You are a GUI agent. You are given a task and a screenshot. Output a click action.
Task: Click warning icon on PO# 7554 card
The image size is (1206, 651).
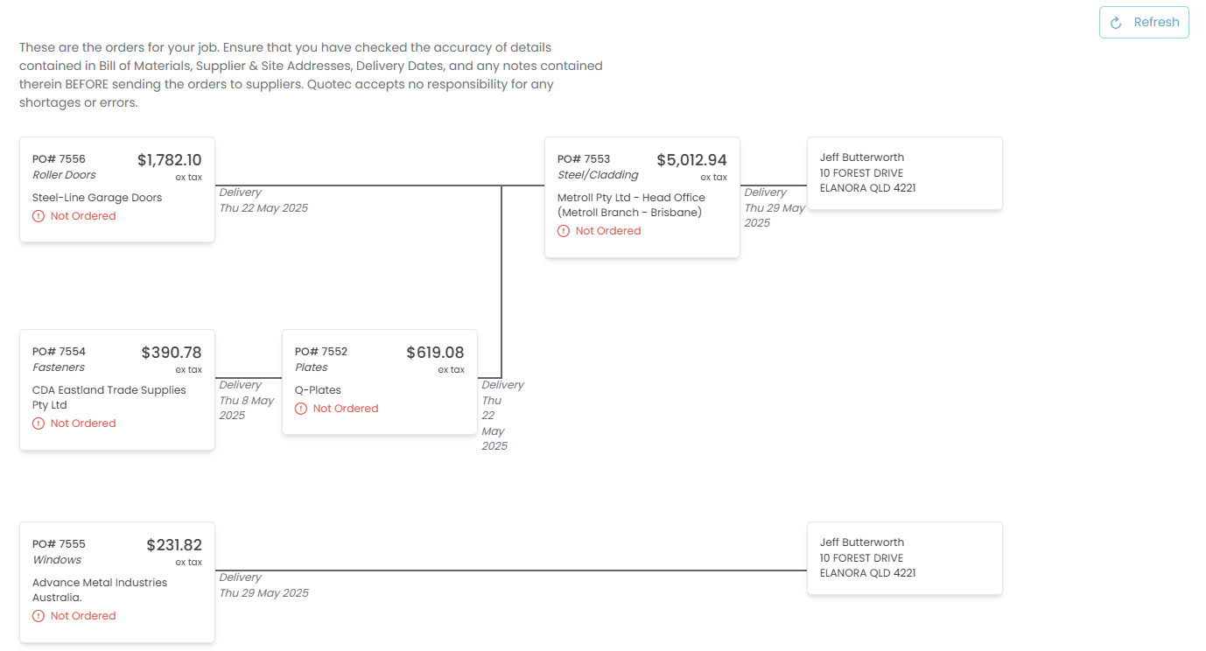[x=39, y=423]
